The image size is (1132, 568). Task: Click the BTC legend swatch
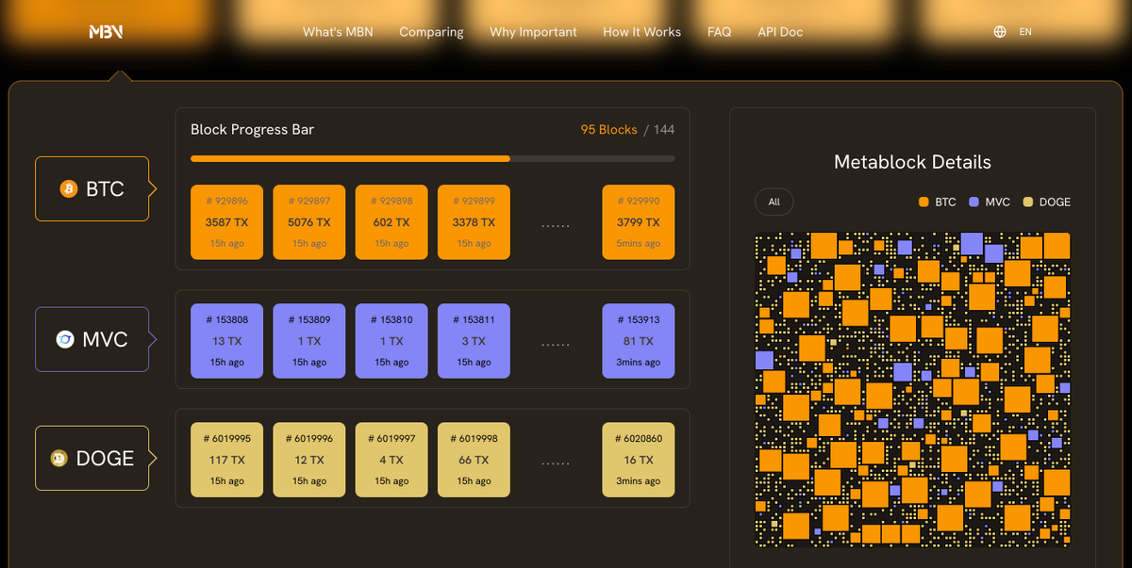(x=924, y=202)
